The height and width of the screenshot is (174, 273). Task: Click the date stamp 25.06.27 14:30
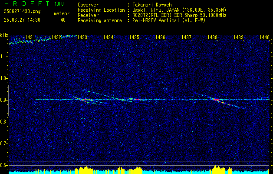click(x=22, y=20)
